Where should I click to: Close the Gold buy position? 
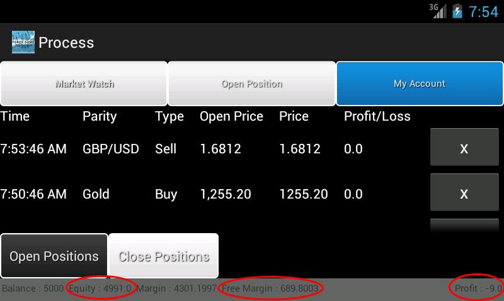(464, 193)
